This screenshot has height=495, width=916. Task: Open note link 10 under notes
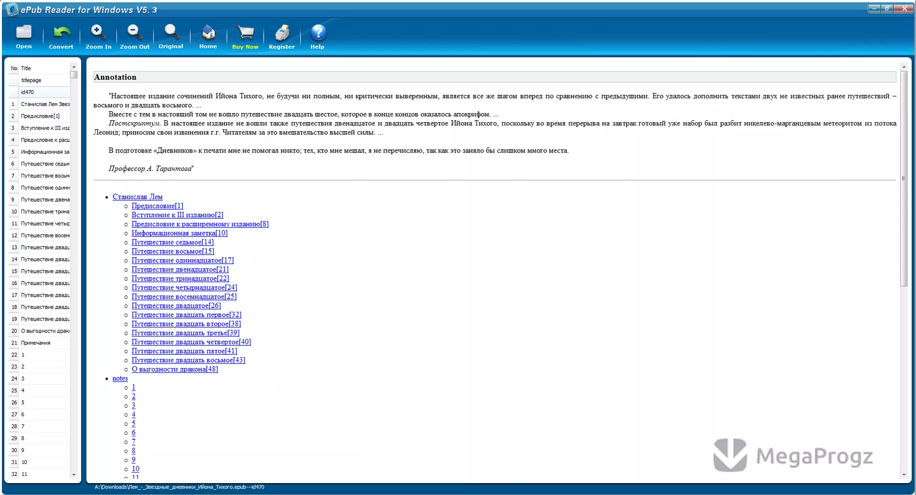coord(135,469)
